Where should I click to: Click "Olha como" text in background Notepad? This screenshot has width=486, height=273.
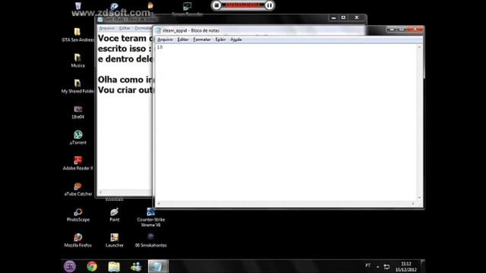click(121, 80)
